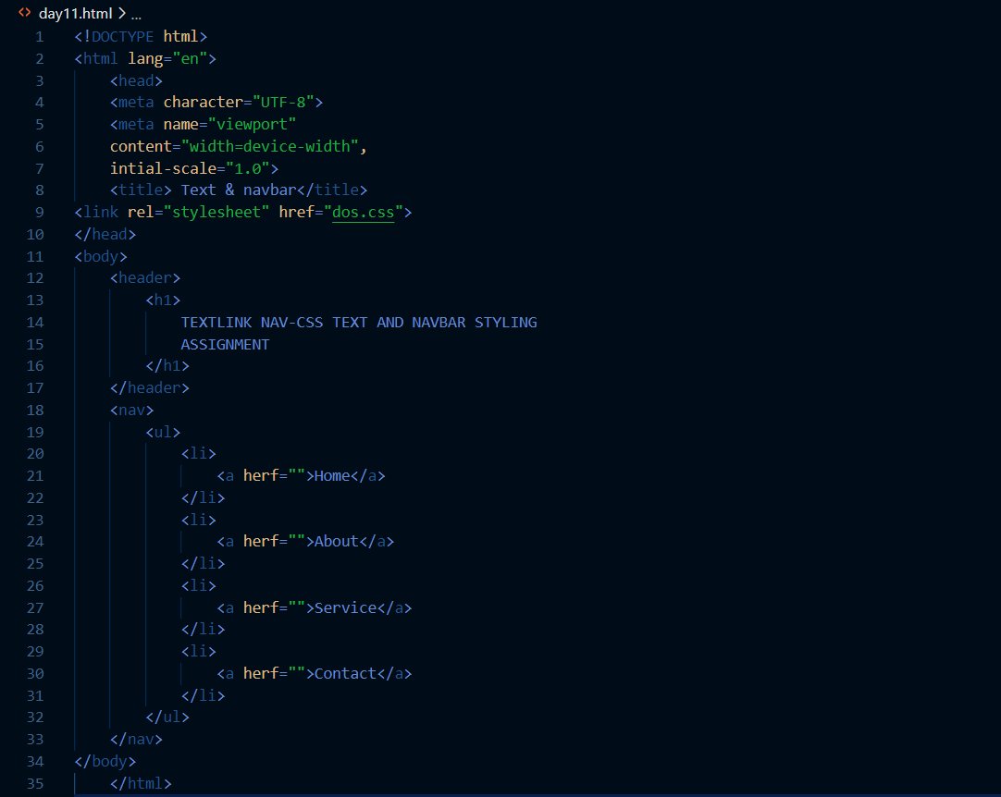Image resolution: width=1001 pixels, height=797 pixels.
Task: Click the day11.html breadcrumb file name
Action: pyautogui.click(x=75, y=13)
